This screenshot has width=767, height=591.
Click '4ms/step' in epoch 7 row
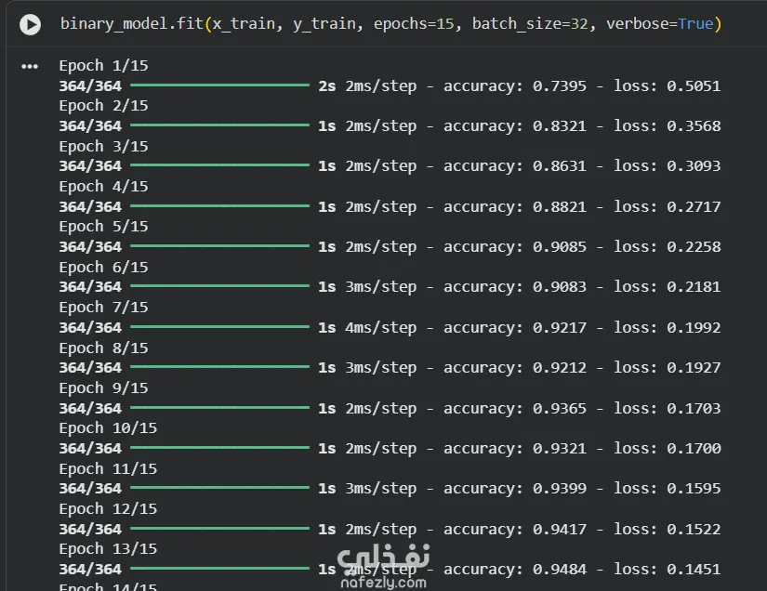point(381,327)
